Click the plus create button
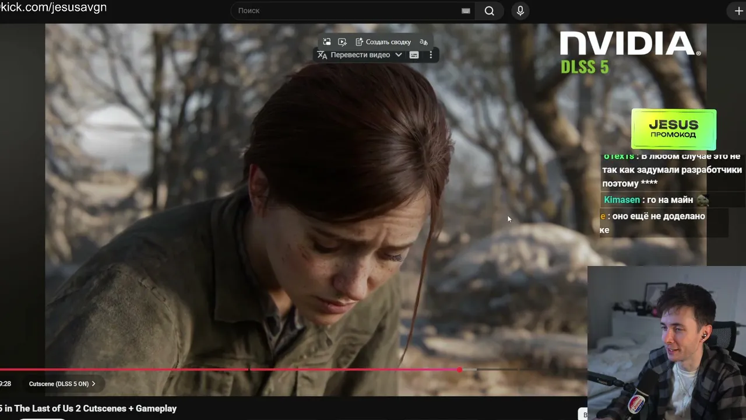This screenshot has width=746, height=420. 738,11
